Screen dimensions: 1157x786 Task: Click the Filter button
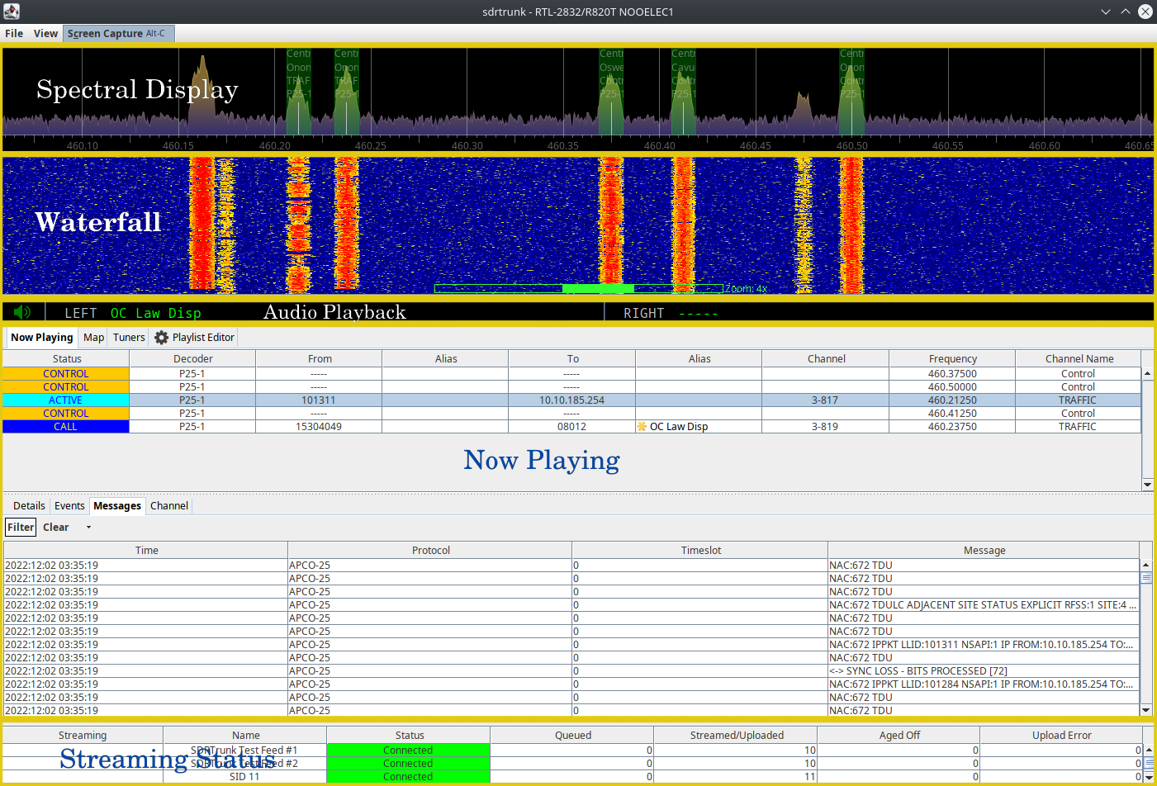coord(21,528)
